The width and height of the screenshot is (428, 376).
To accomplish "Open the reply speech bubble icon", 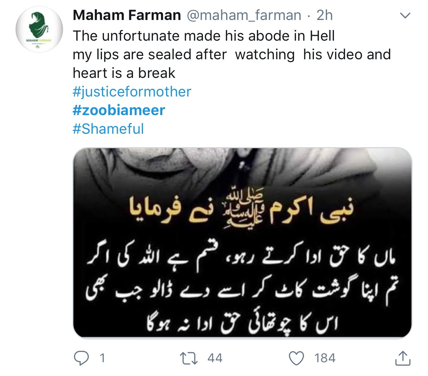I will (x=82, y=358).
